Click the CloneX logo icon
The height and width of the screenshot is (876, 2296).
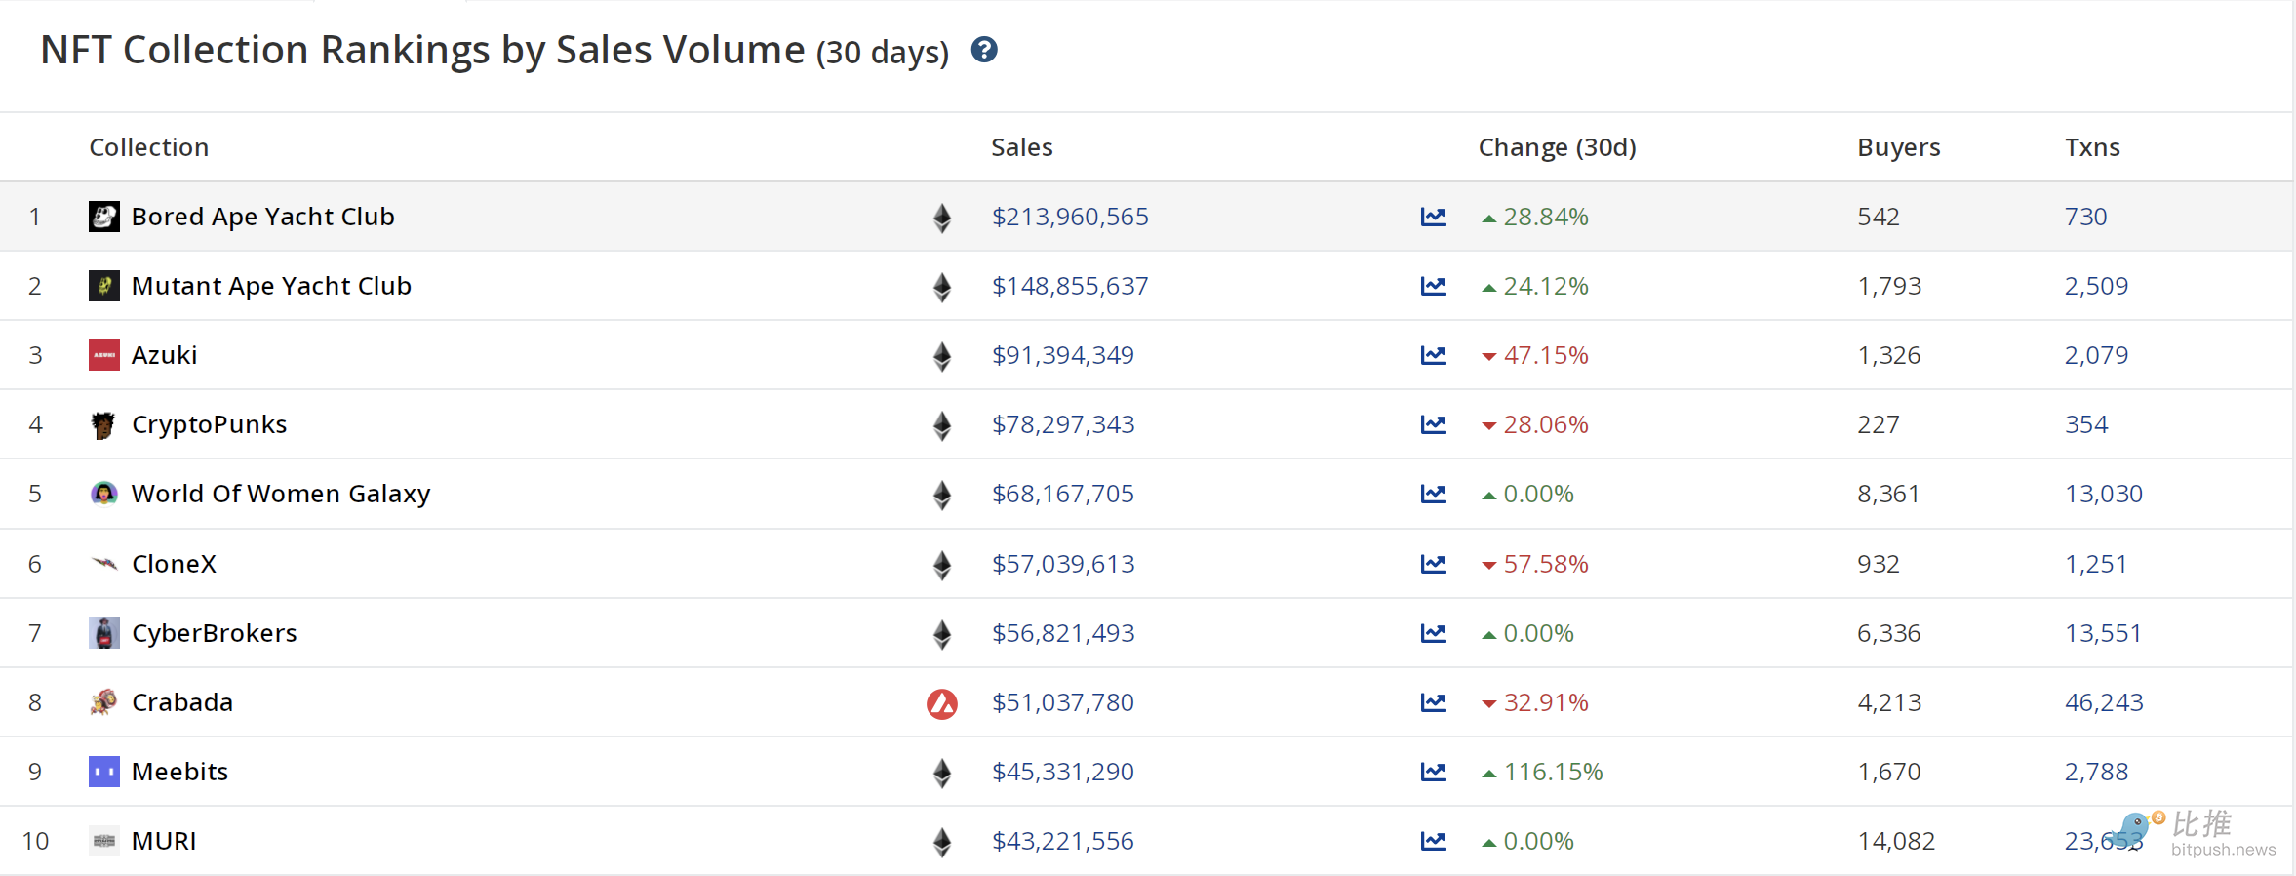click(104, 564)
